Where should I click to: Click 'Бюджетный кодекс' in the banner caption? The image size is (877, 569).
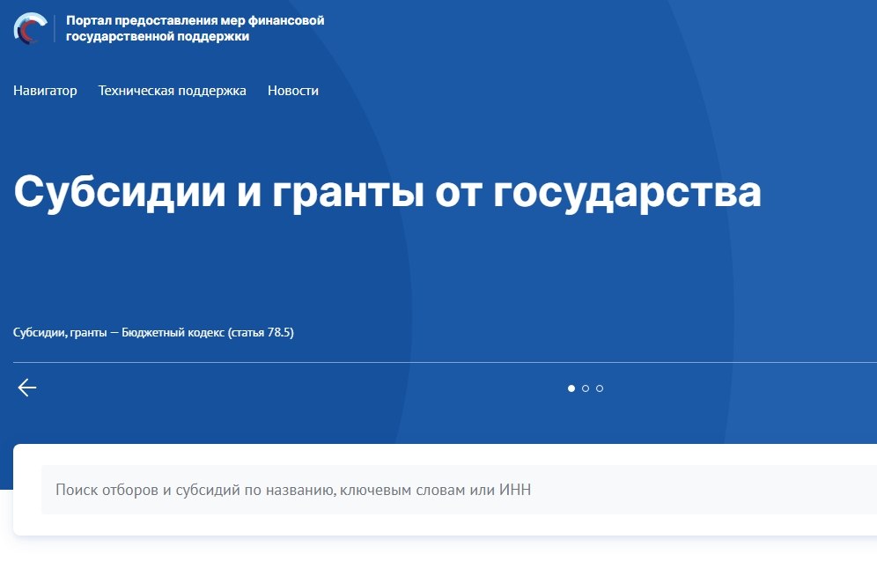pyautogui.click(x=173, y=333)
